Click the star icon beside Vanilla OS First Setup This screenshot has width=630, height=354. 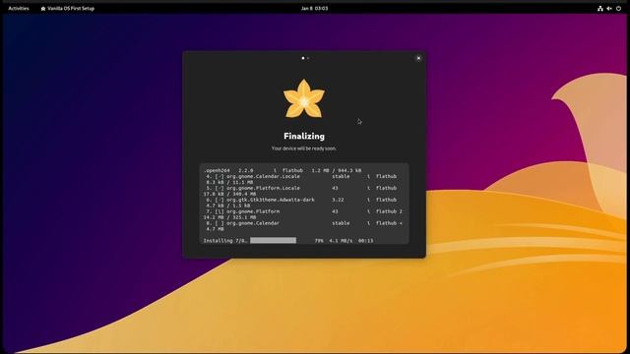(43, 9)
